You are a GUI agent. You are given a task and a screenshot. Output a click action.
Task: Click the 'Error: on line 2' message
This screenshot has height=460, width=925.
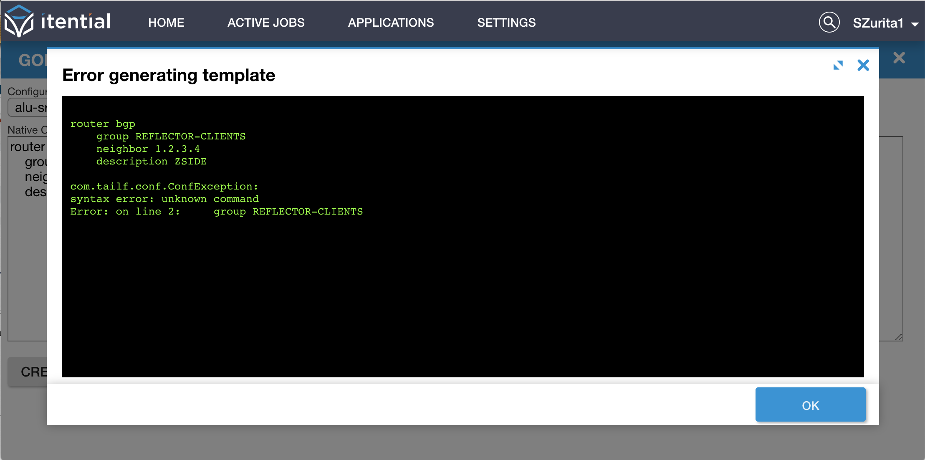(x=216, y=212)
